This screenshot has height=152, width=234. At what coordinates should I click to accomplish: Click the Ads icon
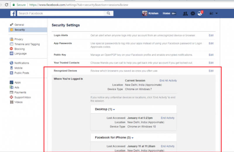pyautogui.click(x=11, y=87)
